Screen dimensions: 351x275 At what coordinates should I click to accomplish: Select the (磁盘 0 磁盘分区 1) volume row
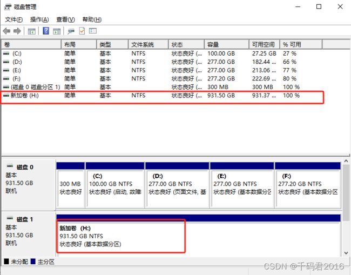click(163, 87)
